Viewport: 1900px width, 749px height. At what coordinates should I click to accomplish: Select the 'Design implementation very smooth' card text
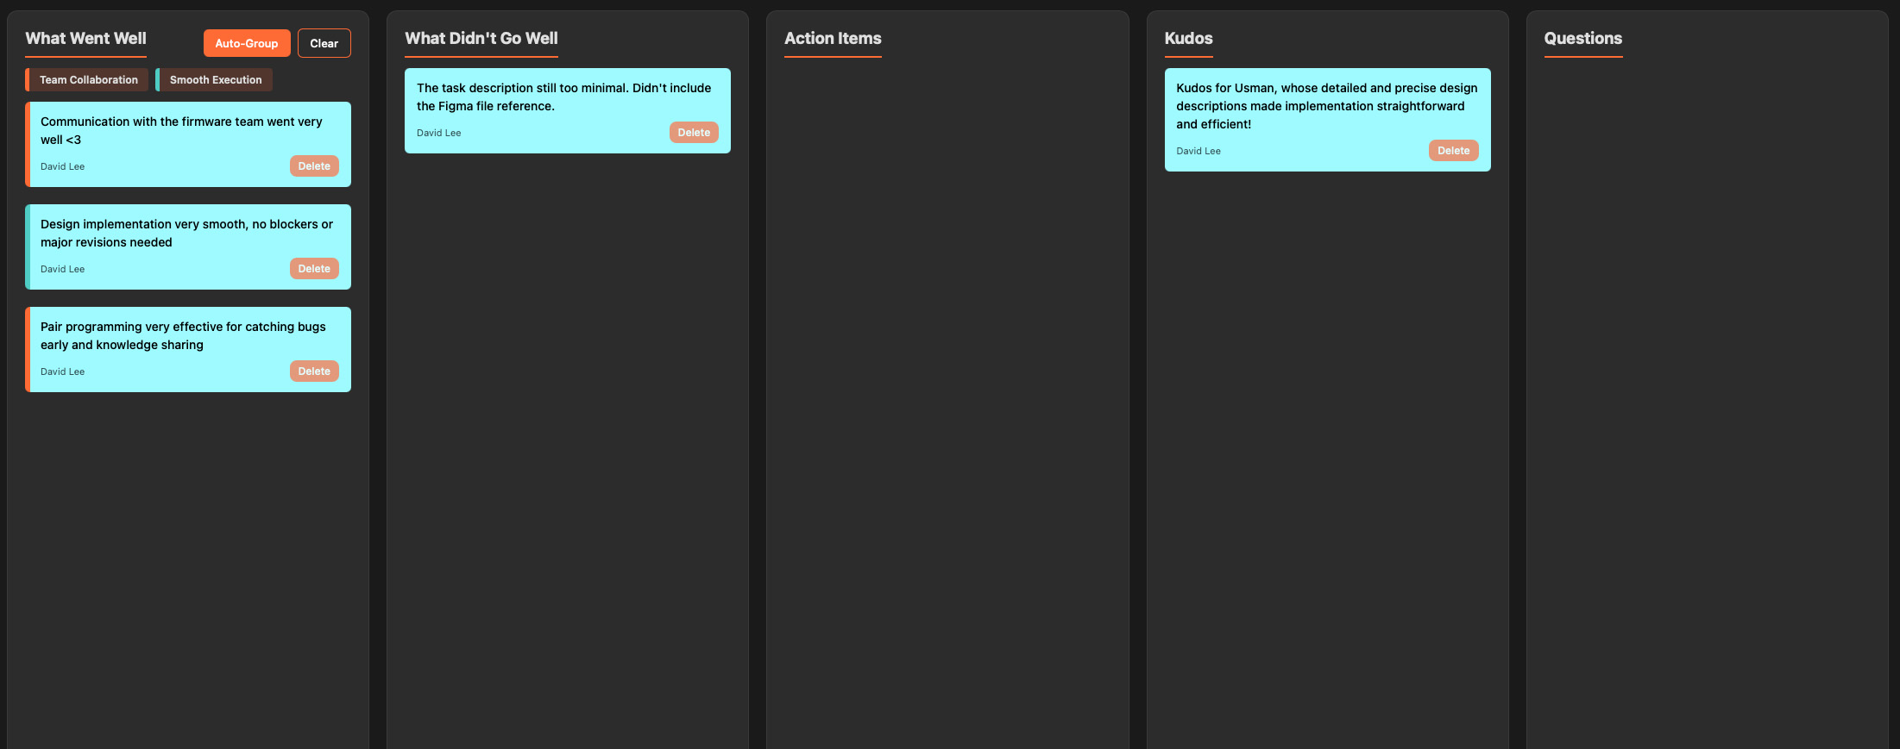[186, 234]
